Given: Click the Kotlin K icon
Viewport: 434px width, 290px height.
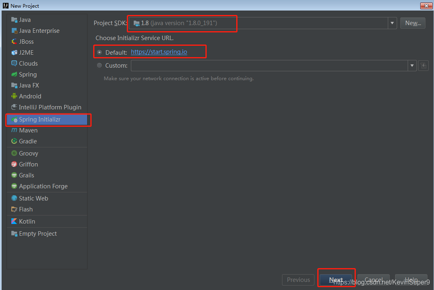Looking at the screenshot, I should (x=14, y=222).
